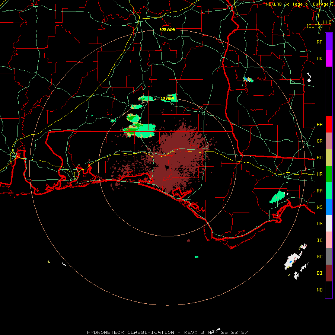Screen dimensions: 335x335
Task: Click the "UK" legend label text
Action: 319,58
